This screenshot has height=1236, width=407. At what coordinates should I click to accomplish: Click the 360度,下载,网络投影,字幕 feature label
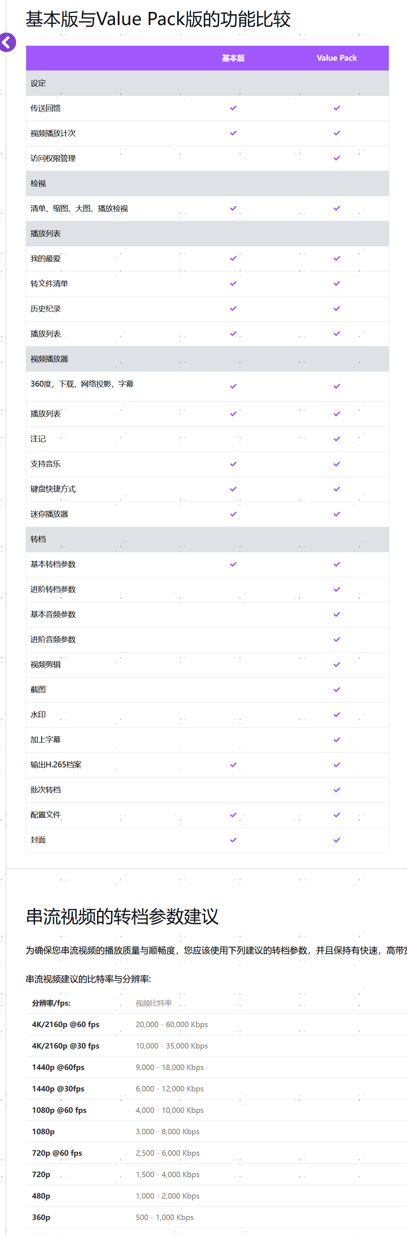[x=82, y=384]
